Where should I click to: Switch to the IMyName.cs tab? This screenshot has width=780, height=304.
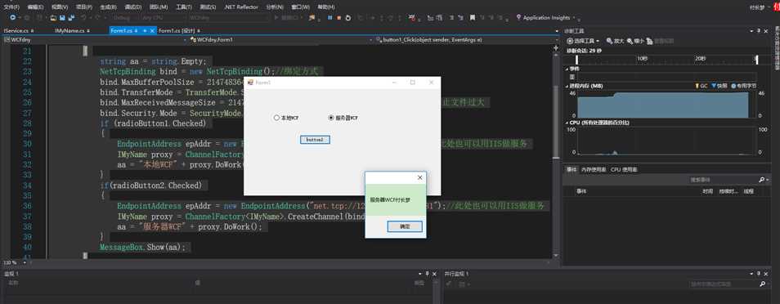(70, 30)
